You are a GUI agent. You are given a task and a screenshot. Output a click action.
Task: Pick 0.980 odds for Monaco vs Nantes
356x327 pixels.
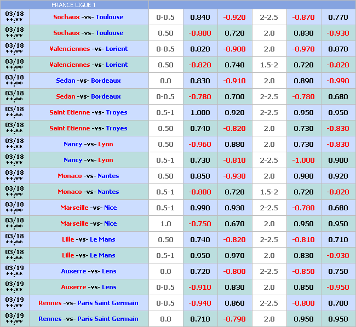pos(303,176)
